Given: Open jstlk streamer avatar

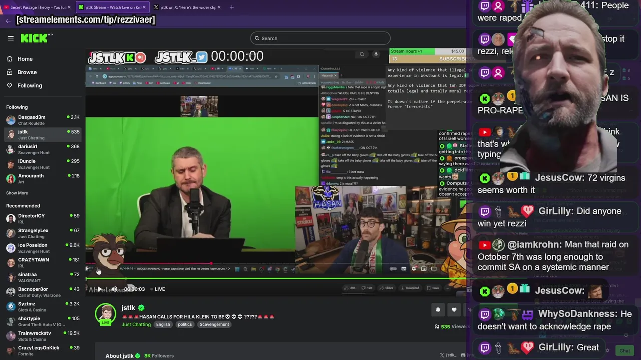Looking at the screenshot, I should 106,315.
